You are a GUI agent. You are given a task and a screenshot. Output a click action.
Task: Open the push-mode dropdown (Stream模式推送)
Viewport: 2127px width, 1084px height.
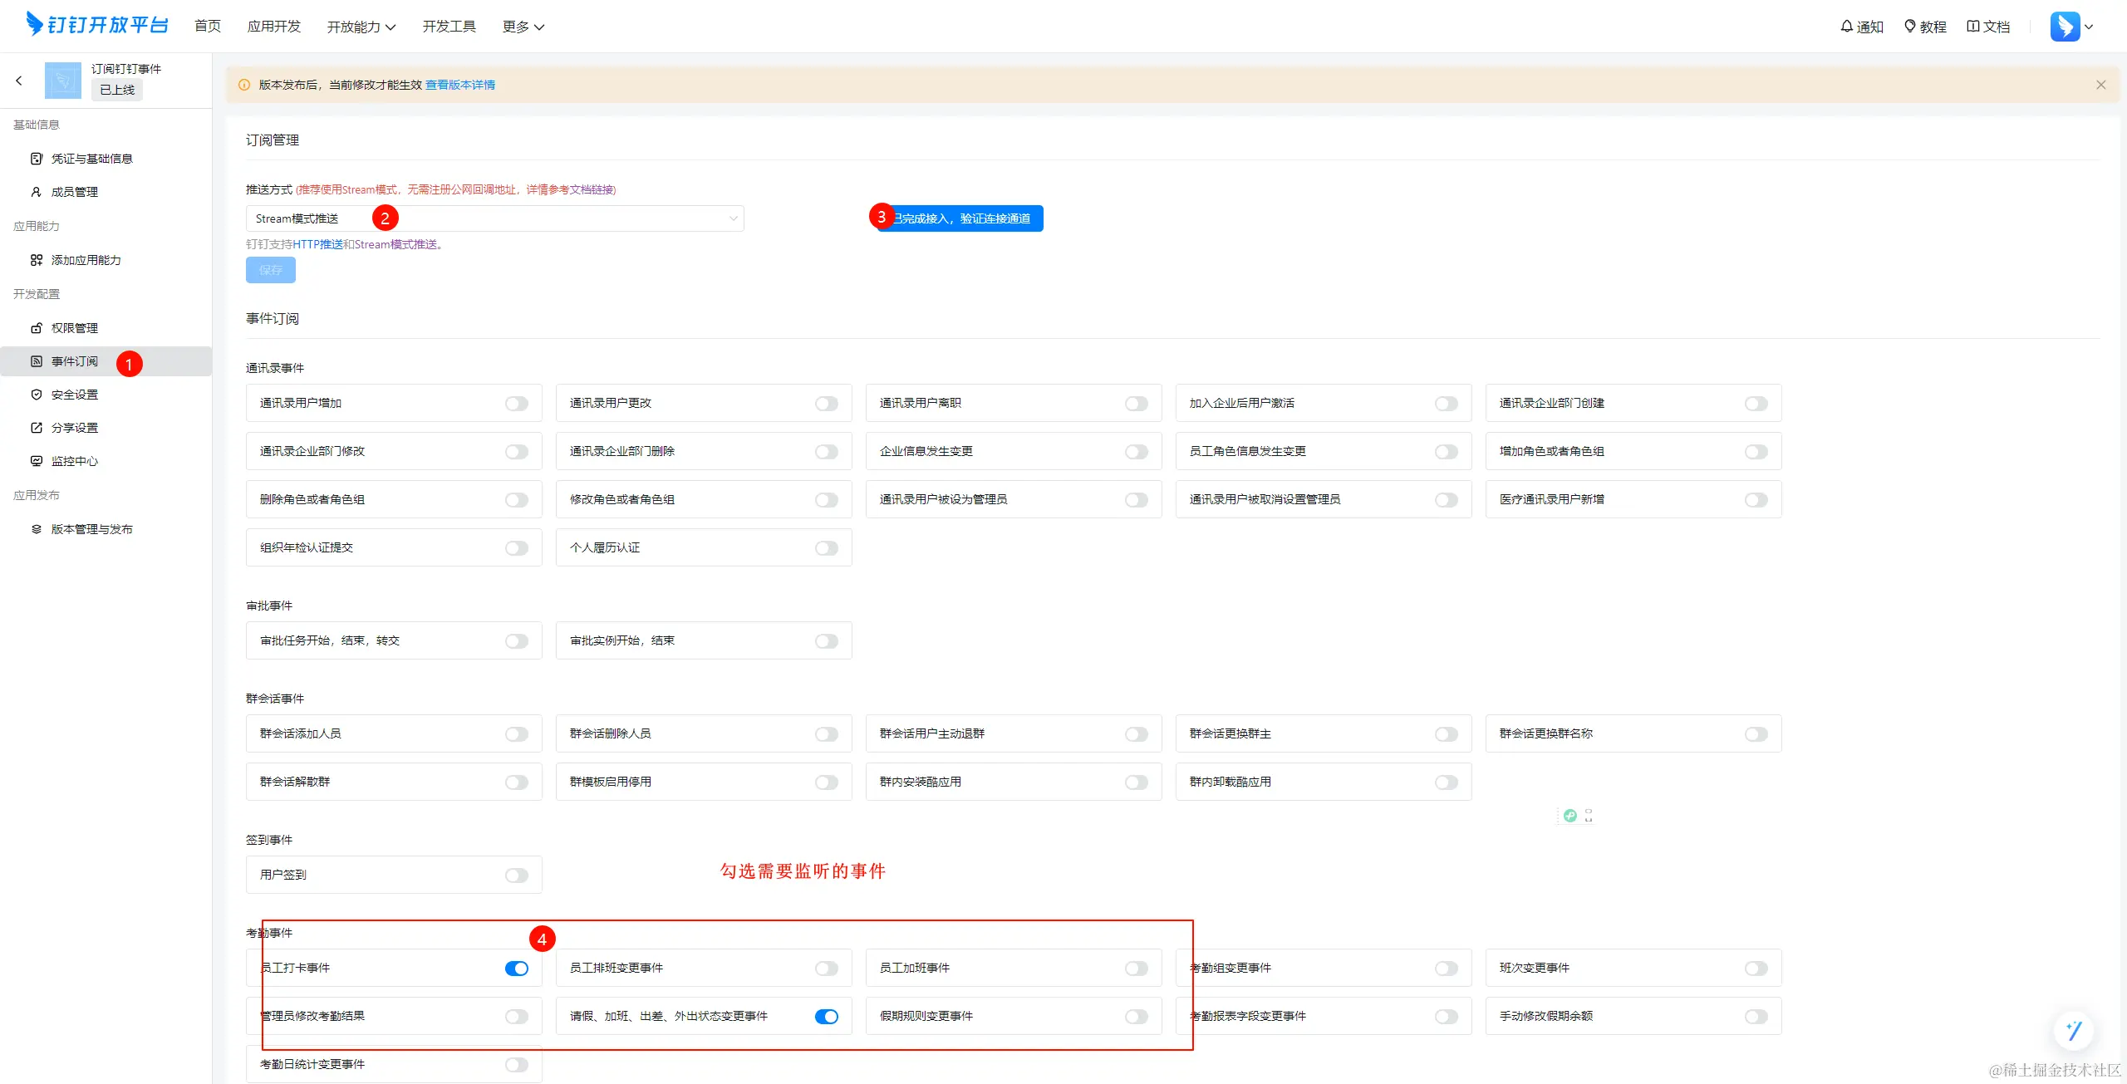(494, 218)
